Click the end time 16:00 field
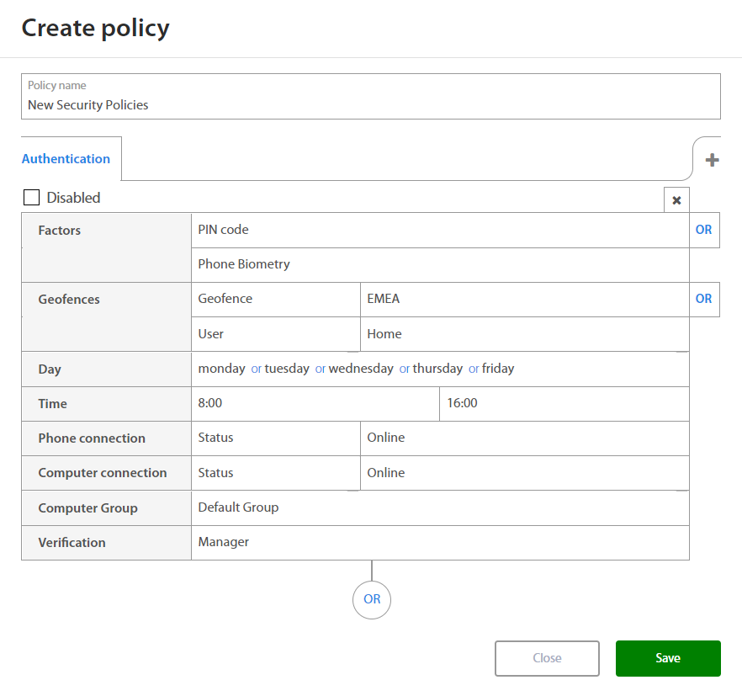 coord(564,403)
